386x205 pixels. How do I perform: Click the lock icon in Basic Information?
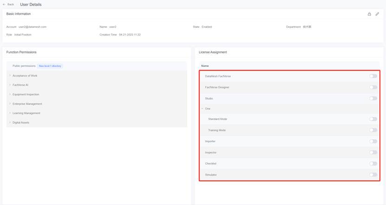point(369,14)
